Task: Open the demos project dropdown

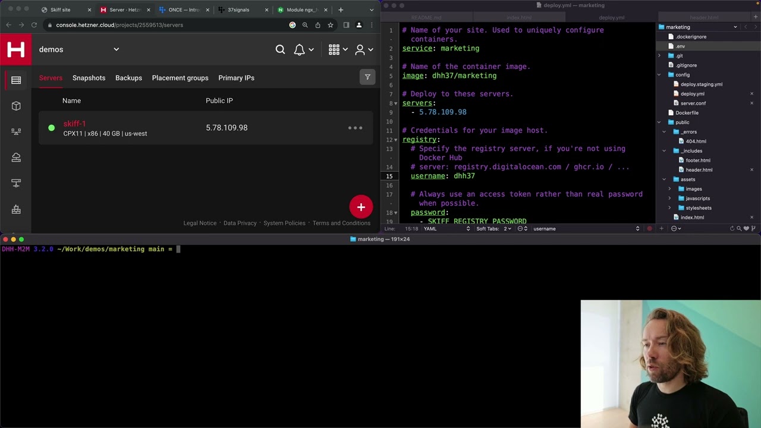Action: point(79,49)
